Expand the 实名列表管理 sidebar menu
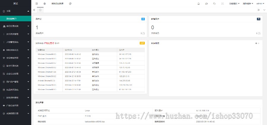This screenshot has height=125, width=267. coord(15,34)
